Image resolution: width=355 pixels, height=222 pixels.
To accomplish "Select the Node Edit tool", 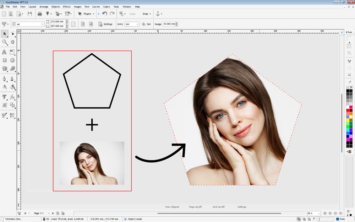I will click(13, 34).
